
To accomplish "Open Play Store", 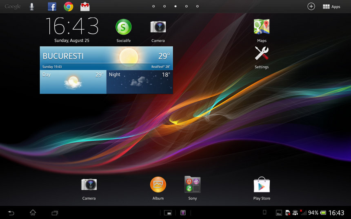I will tap(262, 188).
